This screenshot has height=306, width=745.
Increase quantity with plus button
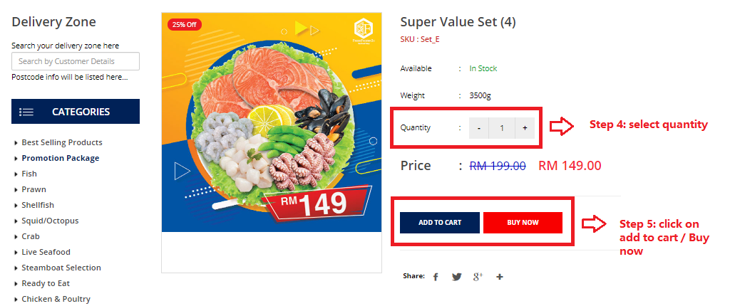(x=525, y=128)
